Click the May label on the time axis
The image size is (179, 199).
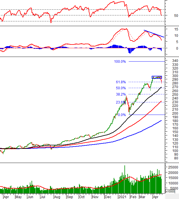pyautogui.click(x=18, y=197)
